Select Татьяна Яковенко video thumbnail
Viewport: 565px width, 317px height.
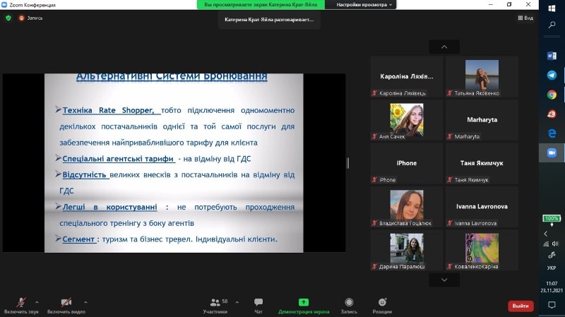pyautogui.click(x=482, y=77)
